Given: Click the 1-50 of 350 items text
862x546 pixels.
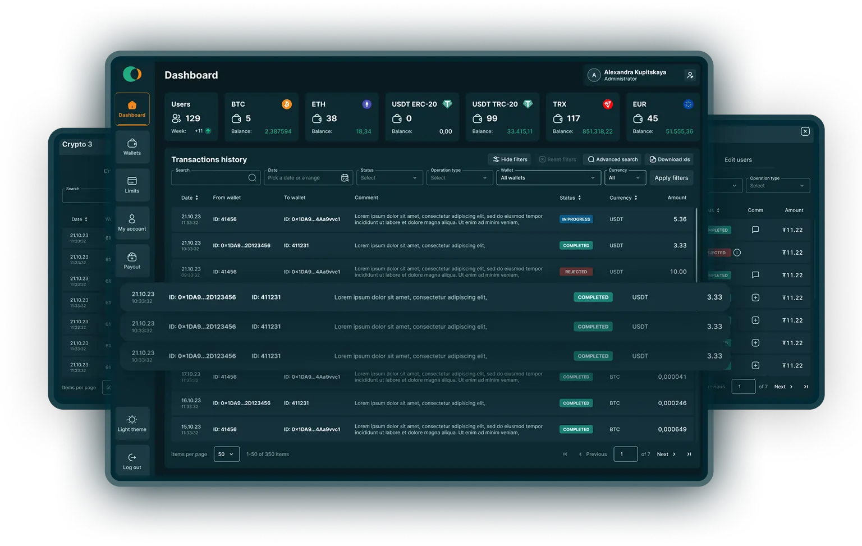Looking at the screenshot, I should click(267, 455).
